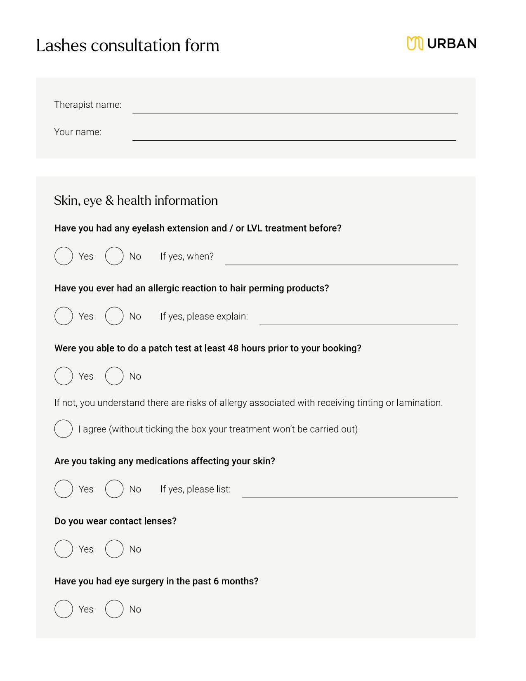Tick the 'I agree' allergy risk box
Viewport: 526px width, 681px height.
pyautogui.click(x=64, y=429)
